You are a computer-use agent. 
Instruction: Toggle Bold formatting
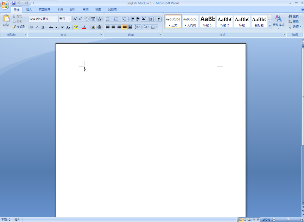(x=31, y=27)
